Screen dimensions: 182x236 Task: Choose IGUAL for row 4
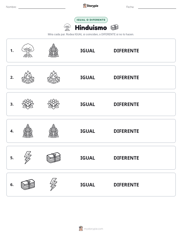tap(87, 131)
